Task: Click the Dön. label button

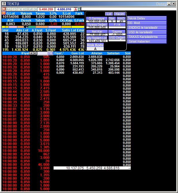Action: point(112,19)
